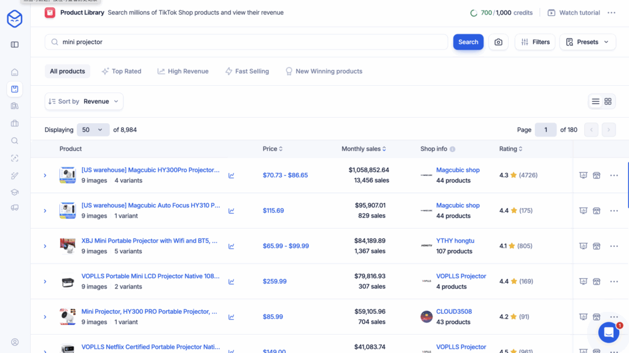Show trend chart for XBJ Mini projector
The image size is (629, 353).
232,246
